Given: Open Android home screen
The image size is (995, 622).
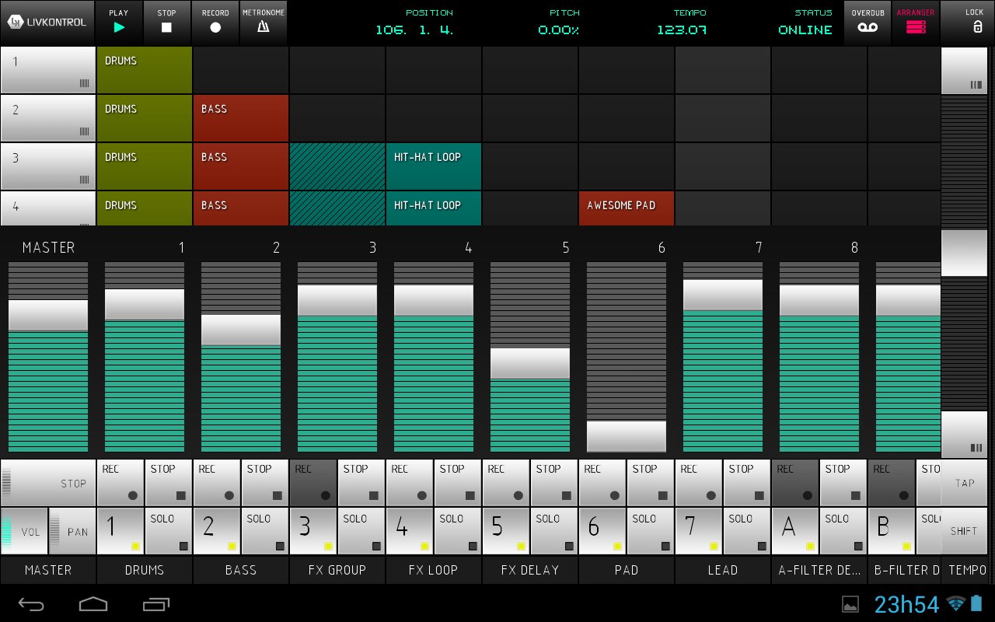Looking at the screenshot, I should click(x=93, y=603).
